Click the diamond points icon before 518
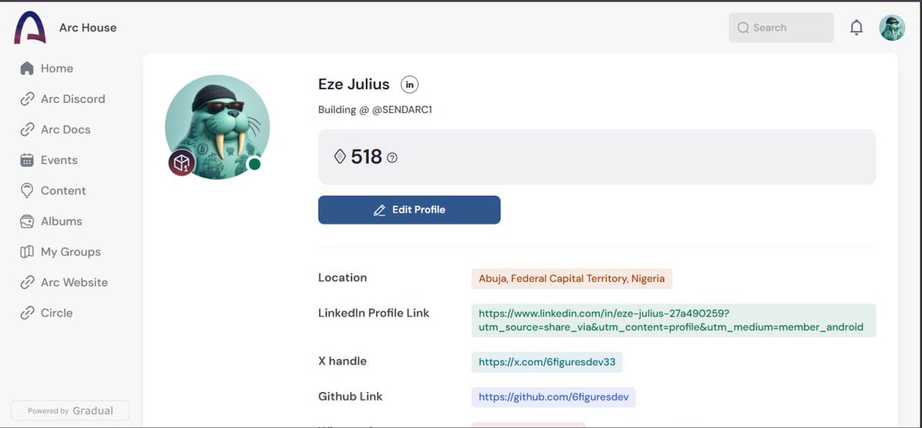 tap(340, 156)
